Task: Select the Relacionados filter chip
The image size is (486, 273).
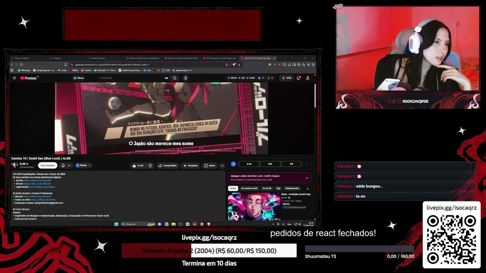Action: [x=292, y=188]
